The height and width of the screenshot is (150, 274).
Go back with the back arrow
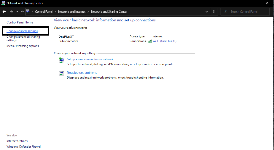point(4,12)
